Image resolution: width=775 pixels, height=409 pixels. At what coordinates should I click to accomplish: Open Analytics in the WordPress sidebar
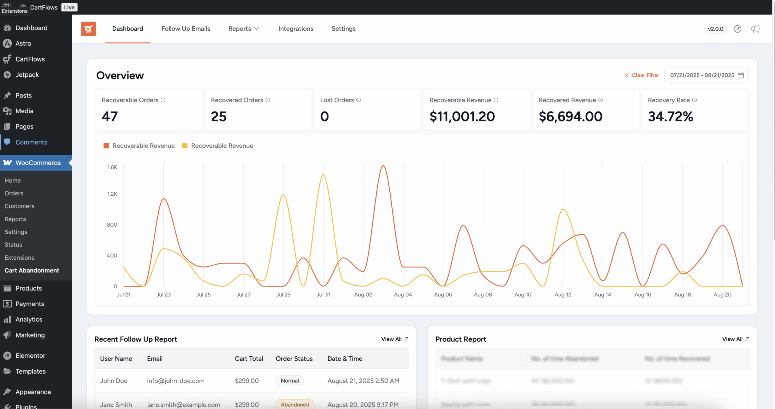(29, 319)
